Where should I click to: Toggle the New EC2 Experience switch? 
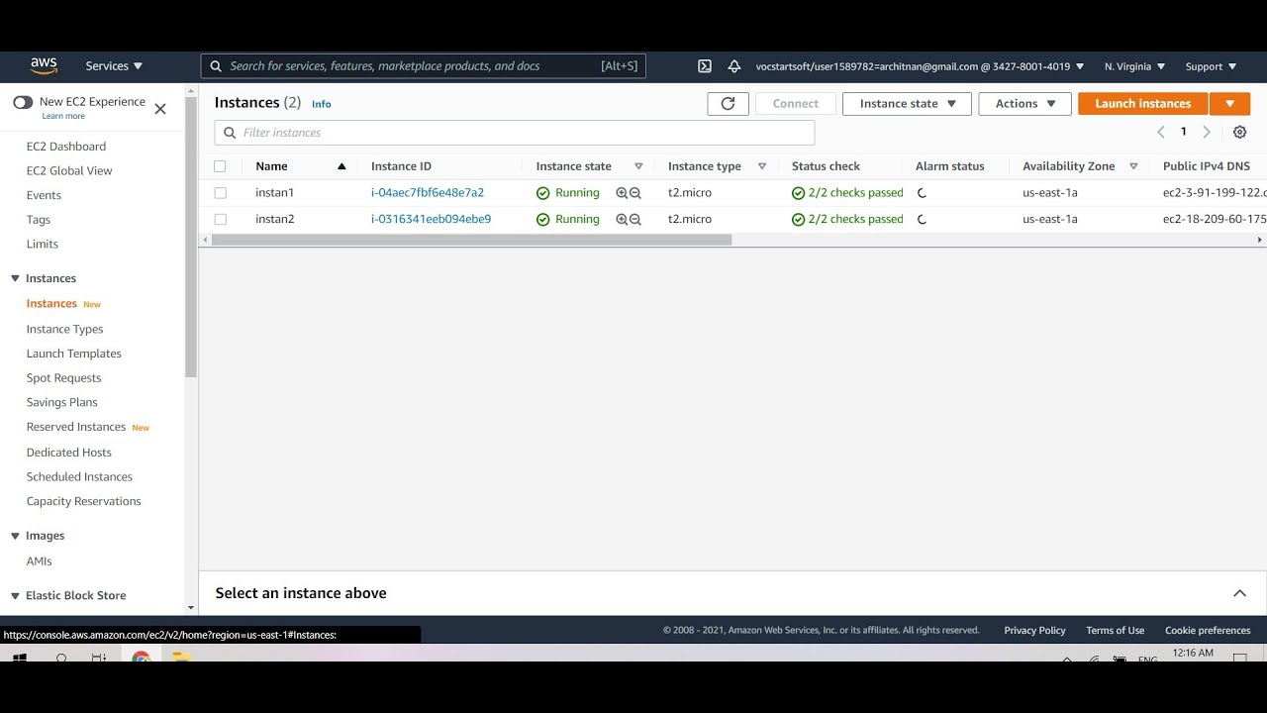click(23, 102)
